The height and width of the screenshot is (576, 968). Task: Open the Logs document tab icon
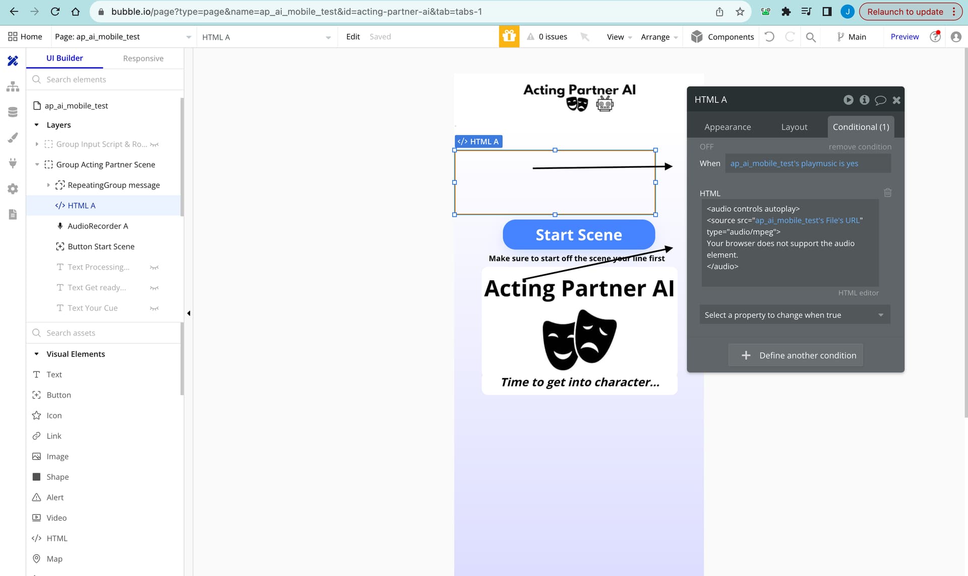pos(13,214)
